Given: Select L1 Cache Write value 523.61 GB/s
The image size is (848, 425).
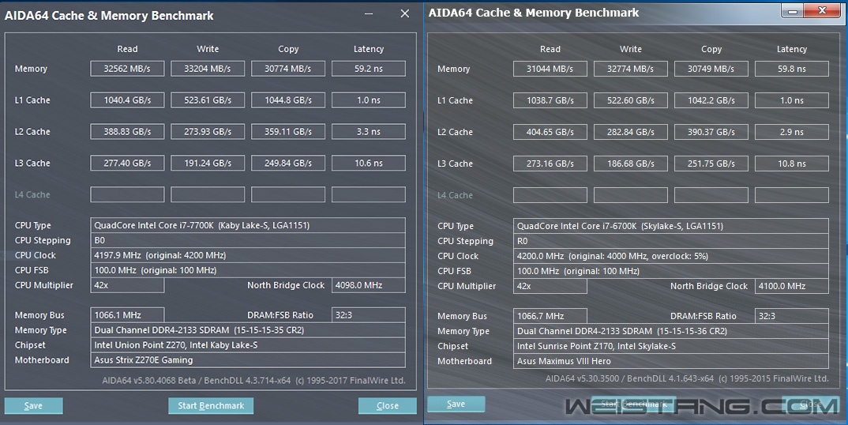Looking at the screenshot, I should (x=208, y=100).
